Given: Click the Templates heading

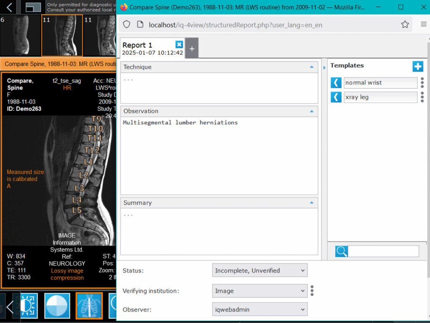Looking at the screenshot, I should pos(347,65).
